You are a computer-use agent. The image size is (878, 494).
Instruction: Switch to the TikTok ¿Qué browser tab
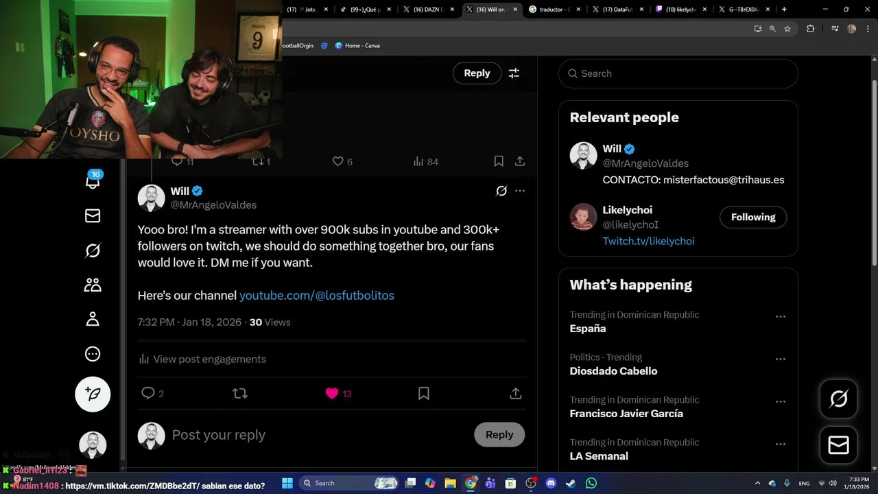365,10
